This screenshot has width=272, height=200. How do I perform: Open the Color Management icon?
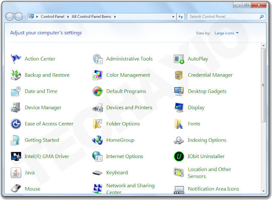[x=97, y=75]
